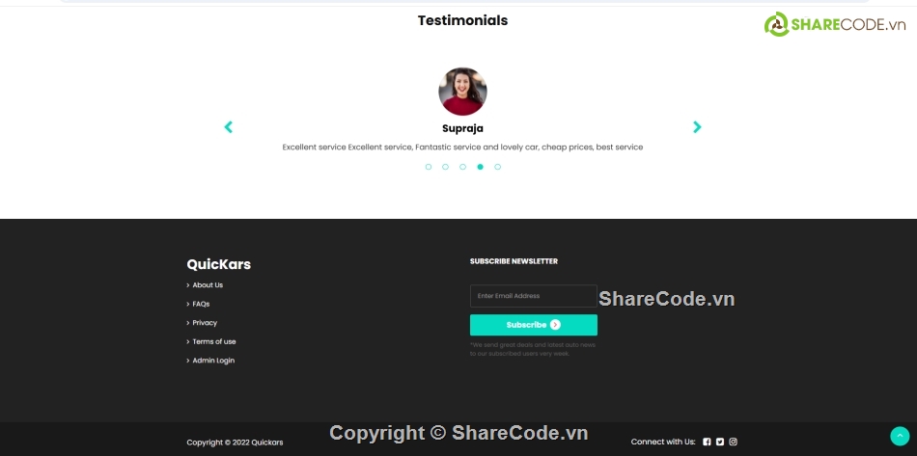Select the fourth active testimonial dot
The width and height of the screenshot is (917, 456).
click(x=480, y=167)
